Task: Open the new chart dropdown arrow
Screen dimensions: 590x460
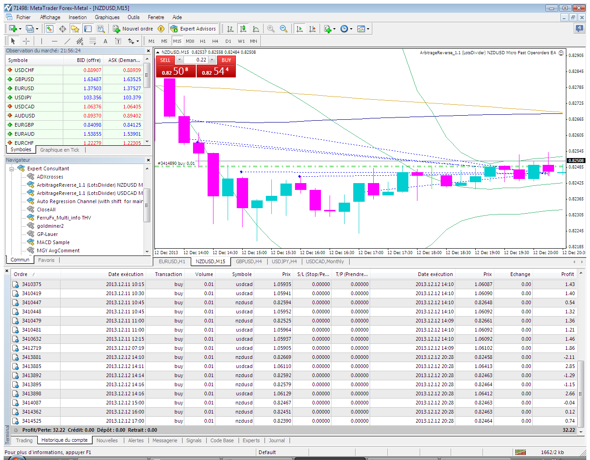Action: pos(20,29)
